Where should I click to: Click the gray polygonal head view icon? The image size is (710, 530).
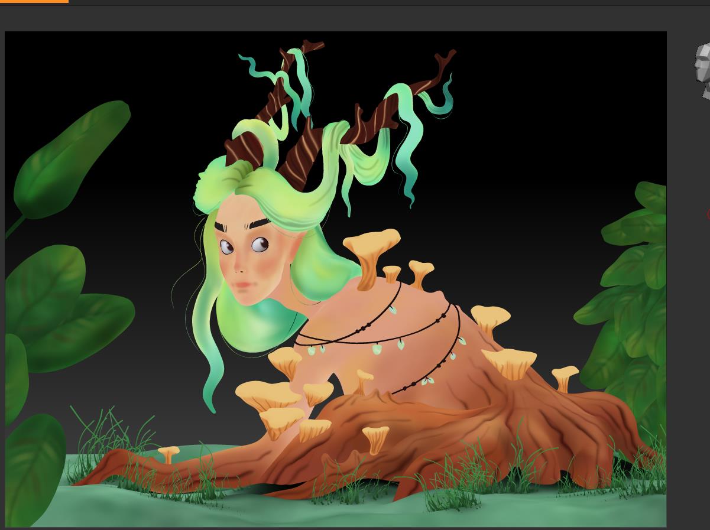(x=702, y=71)
